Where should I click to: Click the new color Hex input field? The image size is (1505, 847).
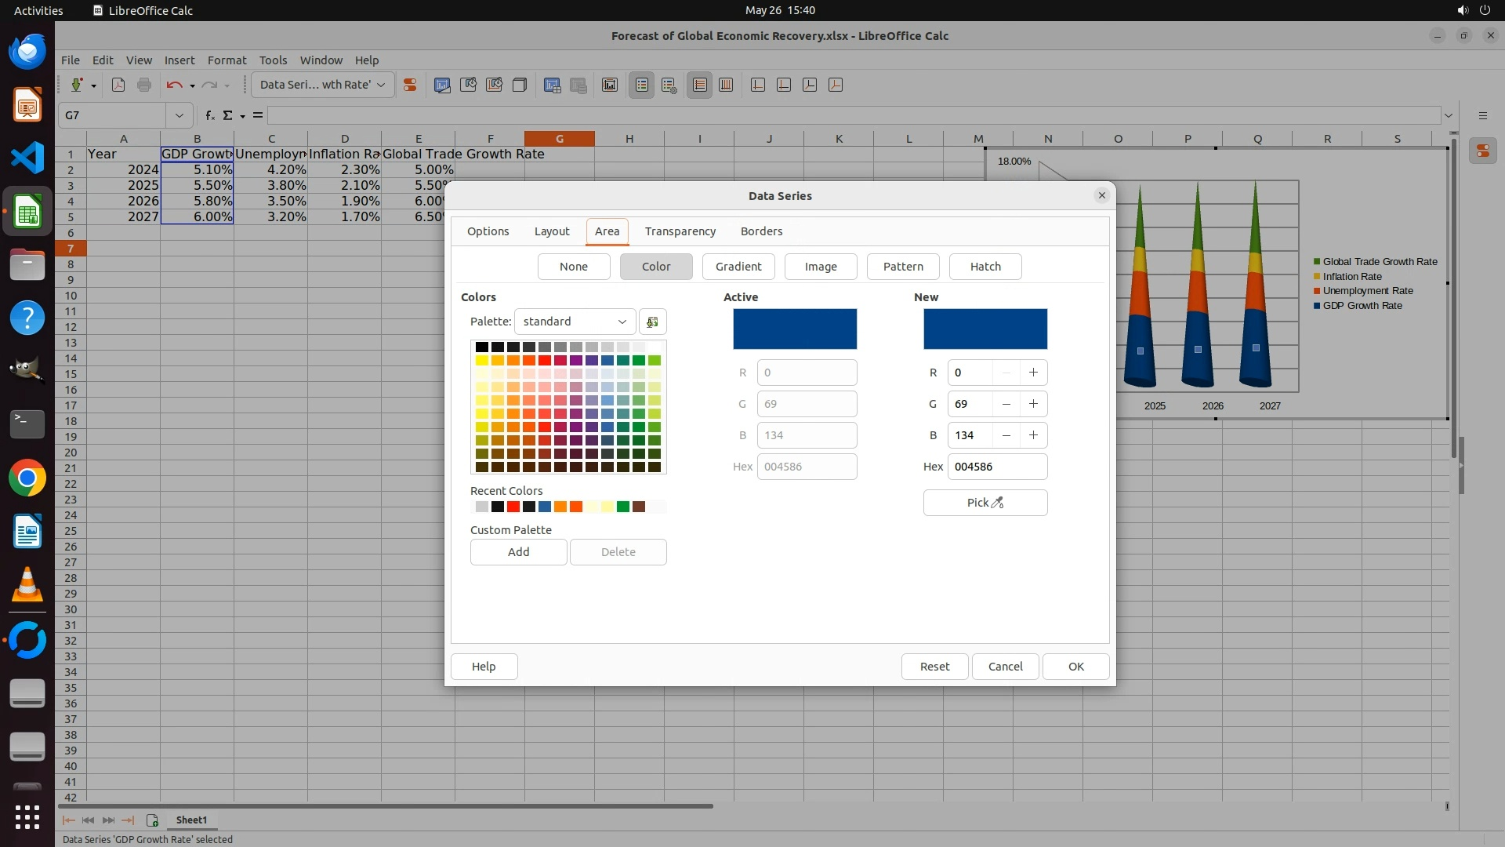pyautogui.click(x=996, y=467)
